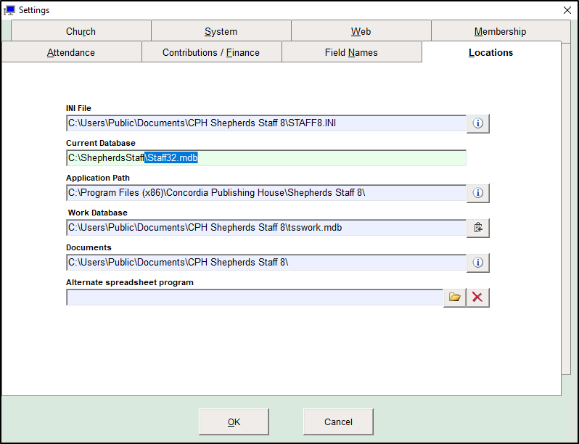Show the Field Names tab
Viewport: 579px width, 444px height.
pyautogui.click(x=351, y=52)
